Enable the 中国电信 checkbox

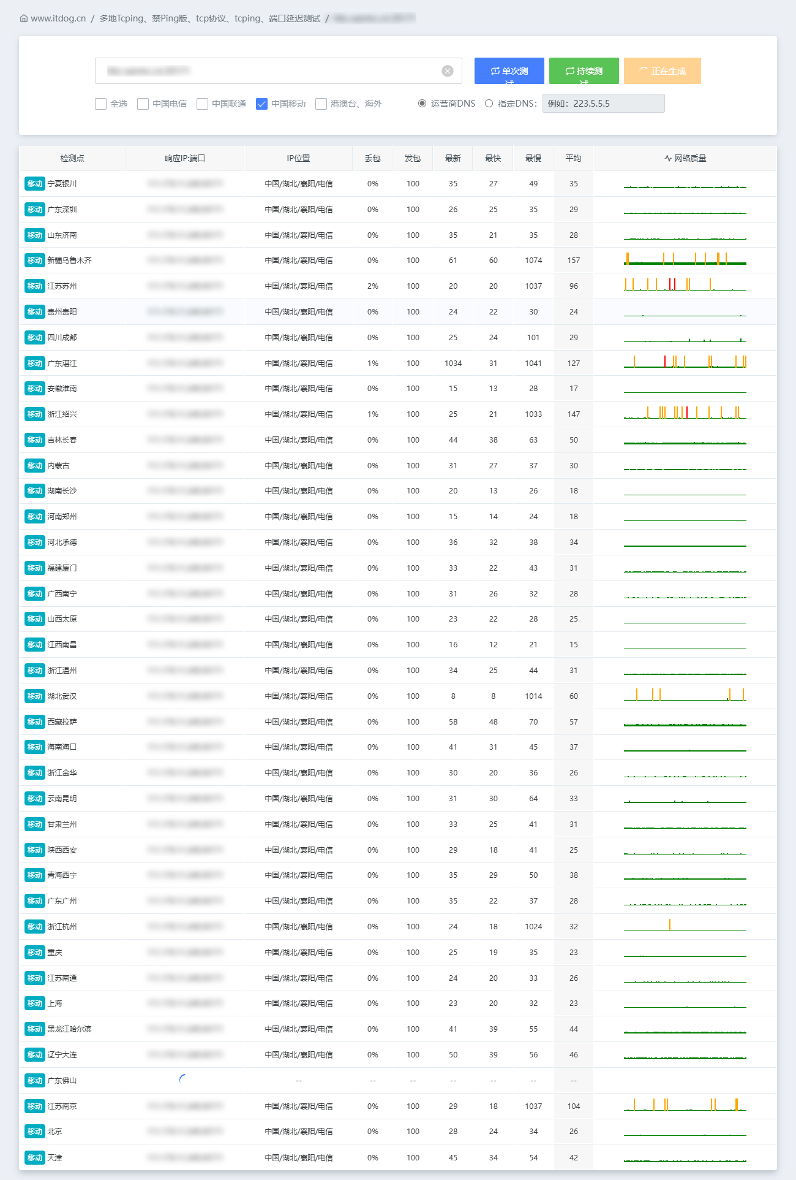pyautogui.click(x=143, y=104)
